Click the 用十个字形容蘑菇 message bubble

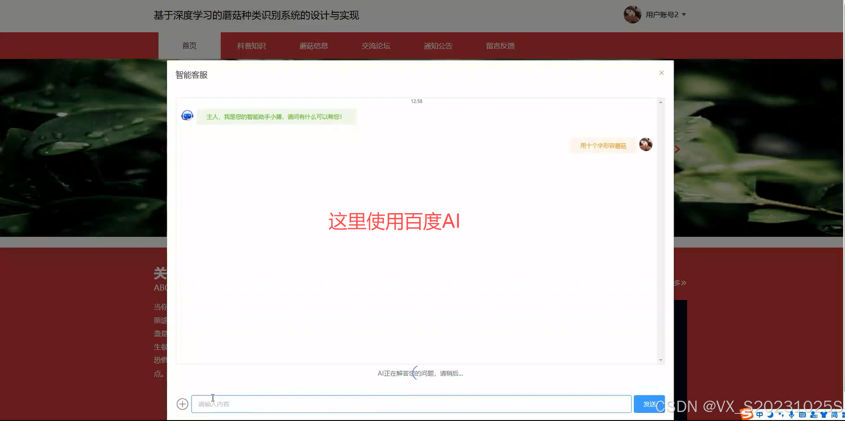coord(603,146)
